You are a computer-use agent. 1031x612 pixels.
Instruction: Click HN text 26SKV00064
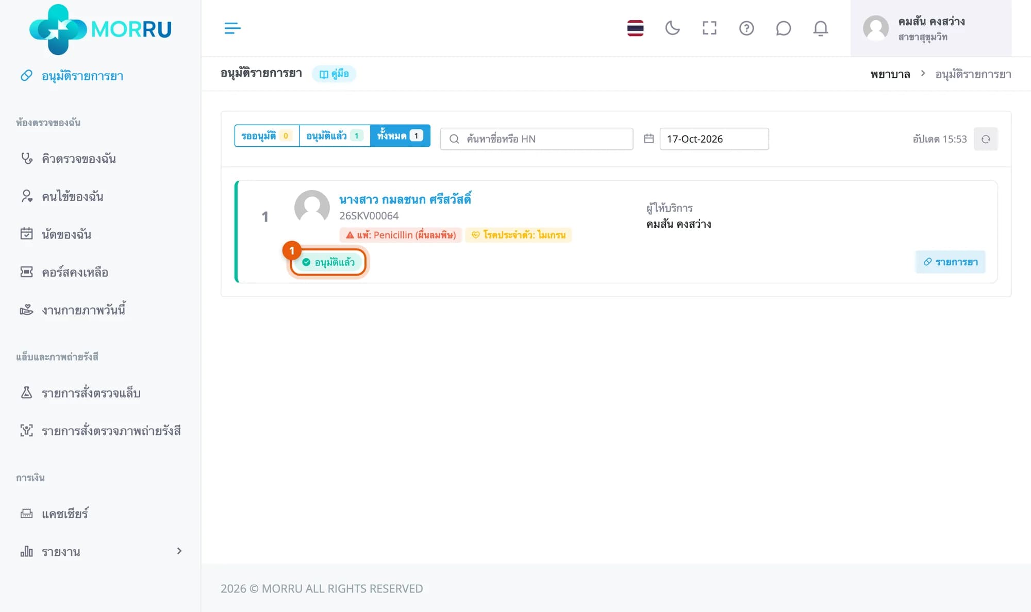click(x=369, y=216)
